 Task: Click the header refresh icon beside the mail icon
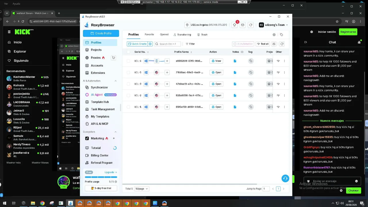click(x=251, y=25)
